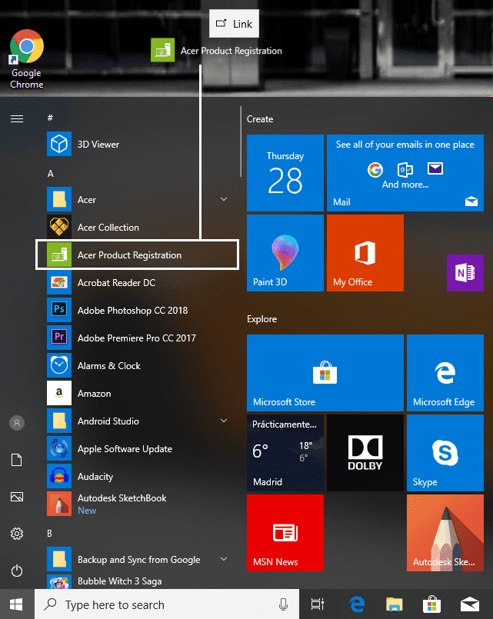
Task: Click the # letter heading
Action: 50,118
